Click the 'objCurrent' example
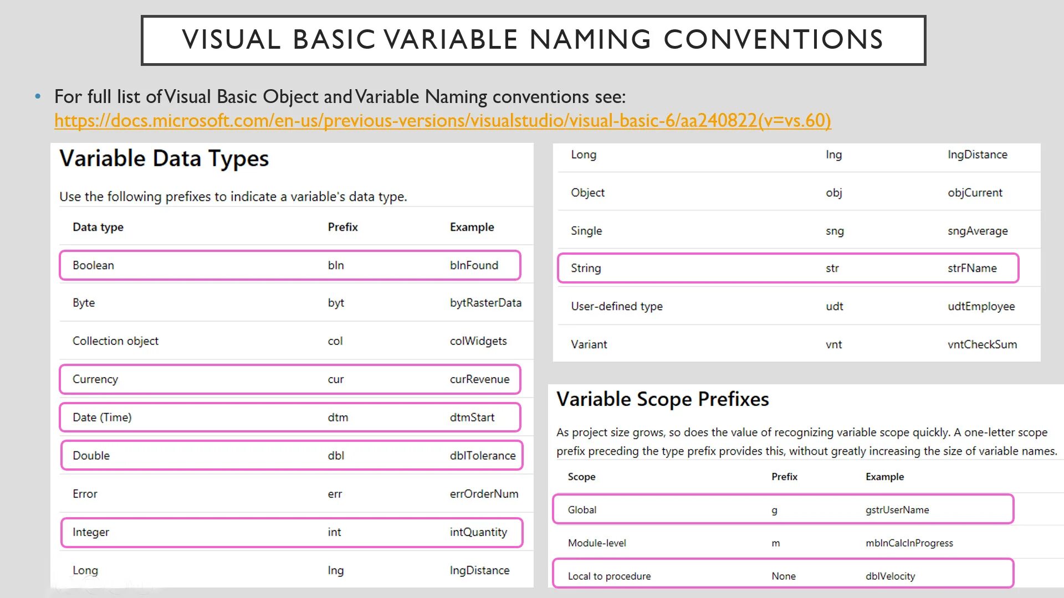Image resolution: width=1064 pixels, height=598 pixels. 975,193
